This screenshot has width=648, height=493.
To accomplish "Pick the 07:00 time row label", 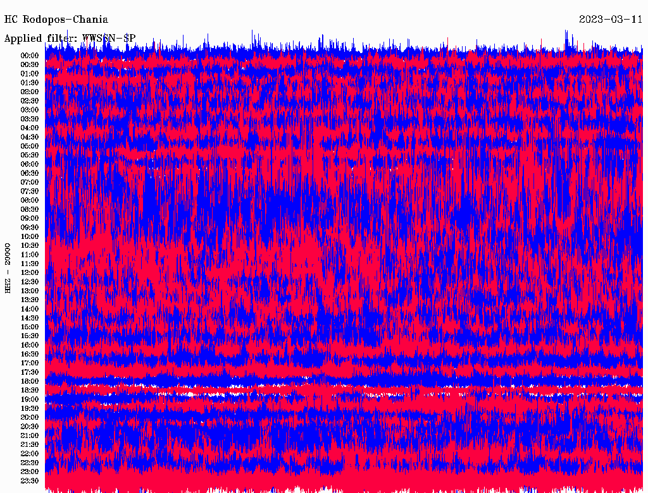I will point(30,183).
